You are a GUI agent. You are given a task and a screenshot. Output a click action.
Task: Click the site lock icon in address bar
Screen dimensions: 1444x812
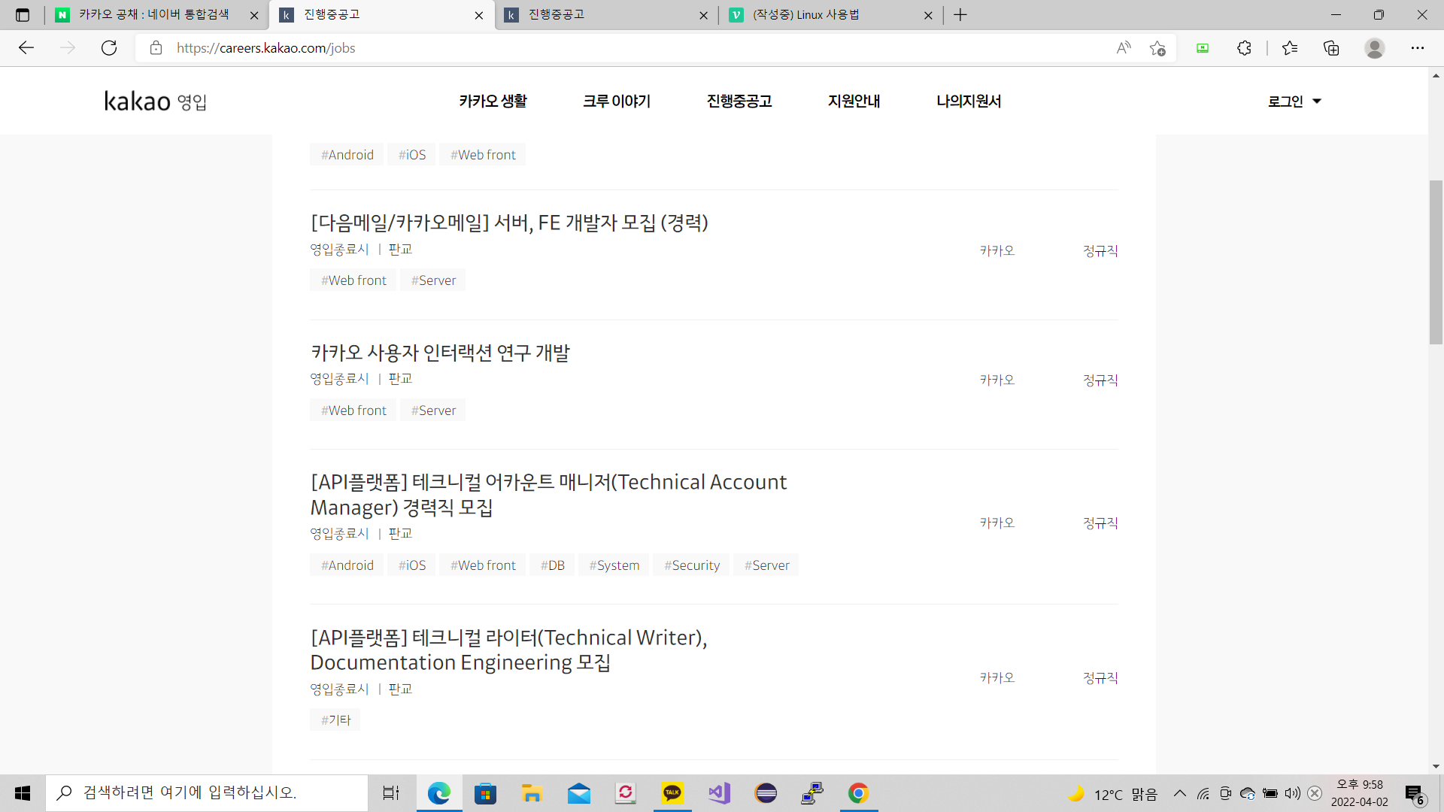[x=156, y=48]
